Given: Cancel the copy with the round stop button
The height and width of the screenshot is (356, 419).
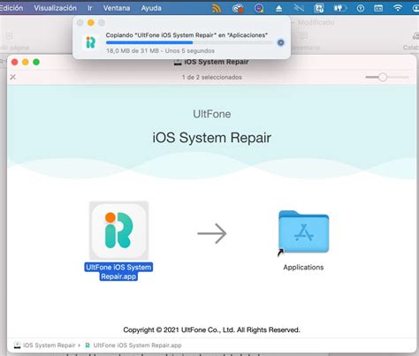Looking at the screenshot, I should (280, 42).
